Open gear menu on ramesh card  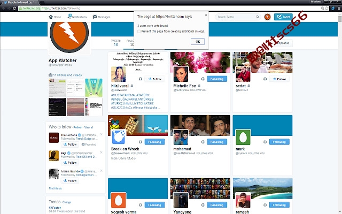(265, 205)
